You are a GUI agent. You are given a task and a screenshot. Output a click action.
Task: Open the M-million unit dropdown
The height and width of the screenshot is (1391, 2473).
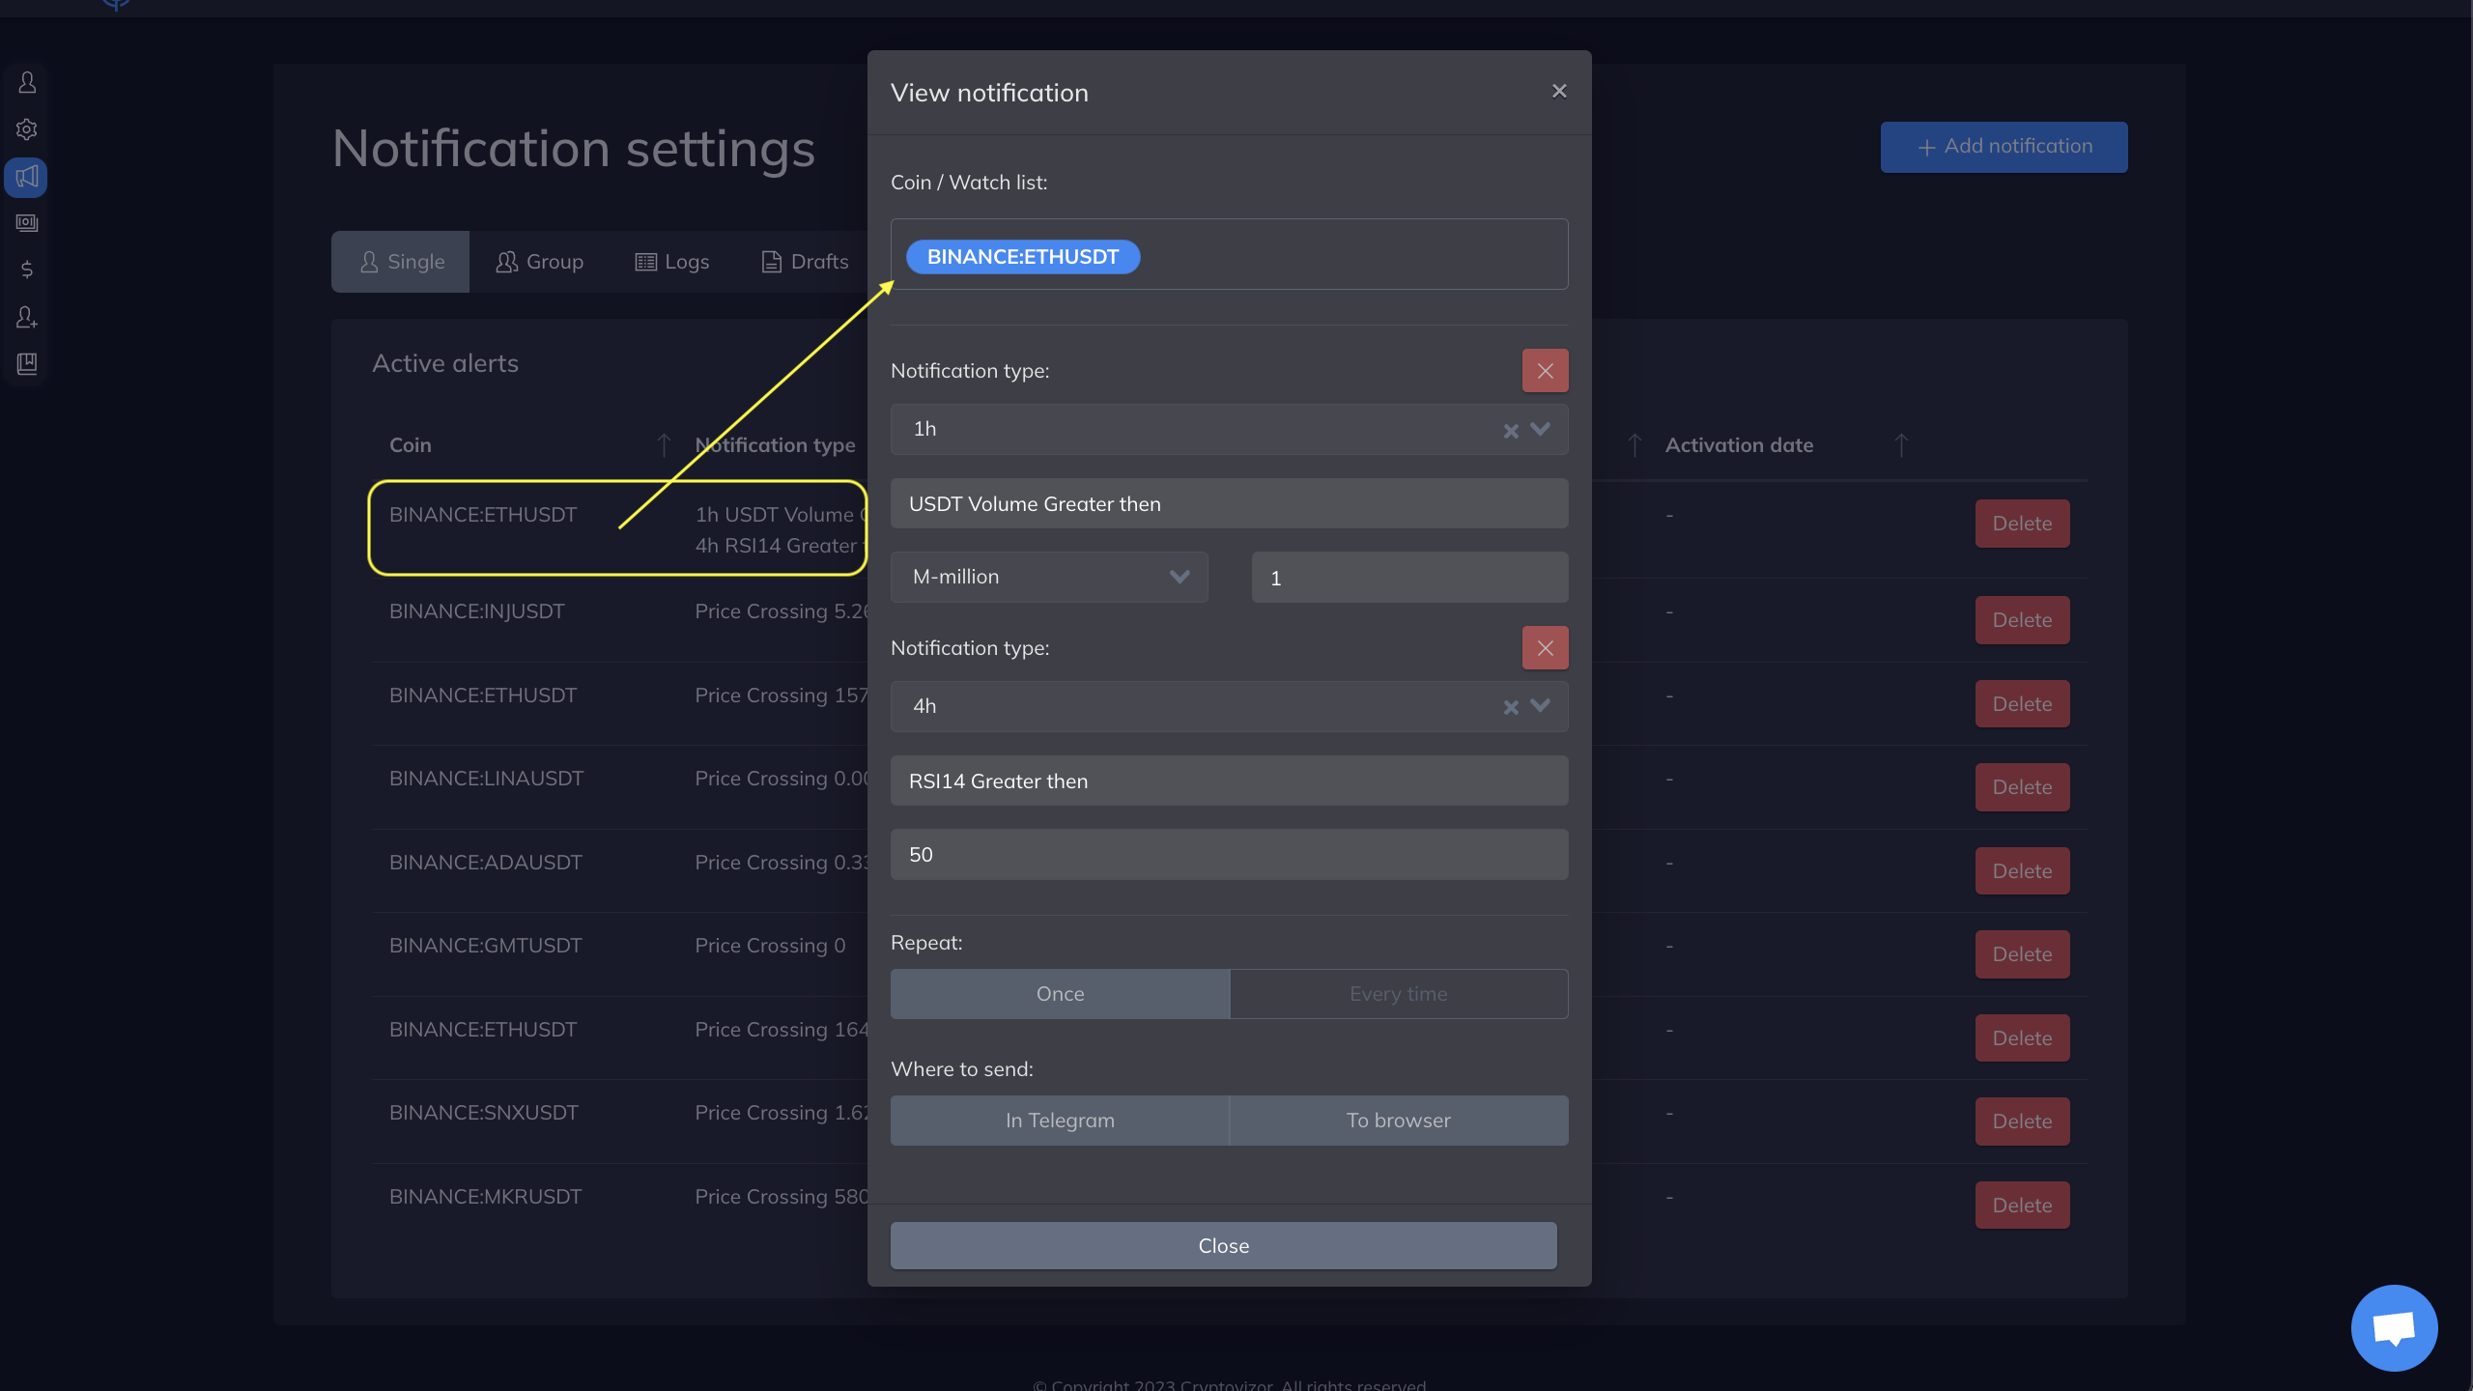click(x=1049, y=577)
